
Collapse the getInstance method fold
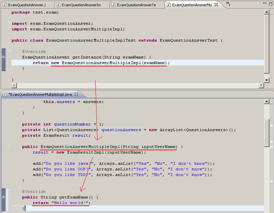point(9,51)
